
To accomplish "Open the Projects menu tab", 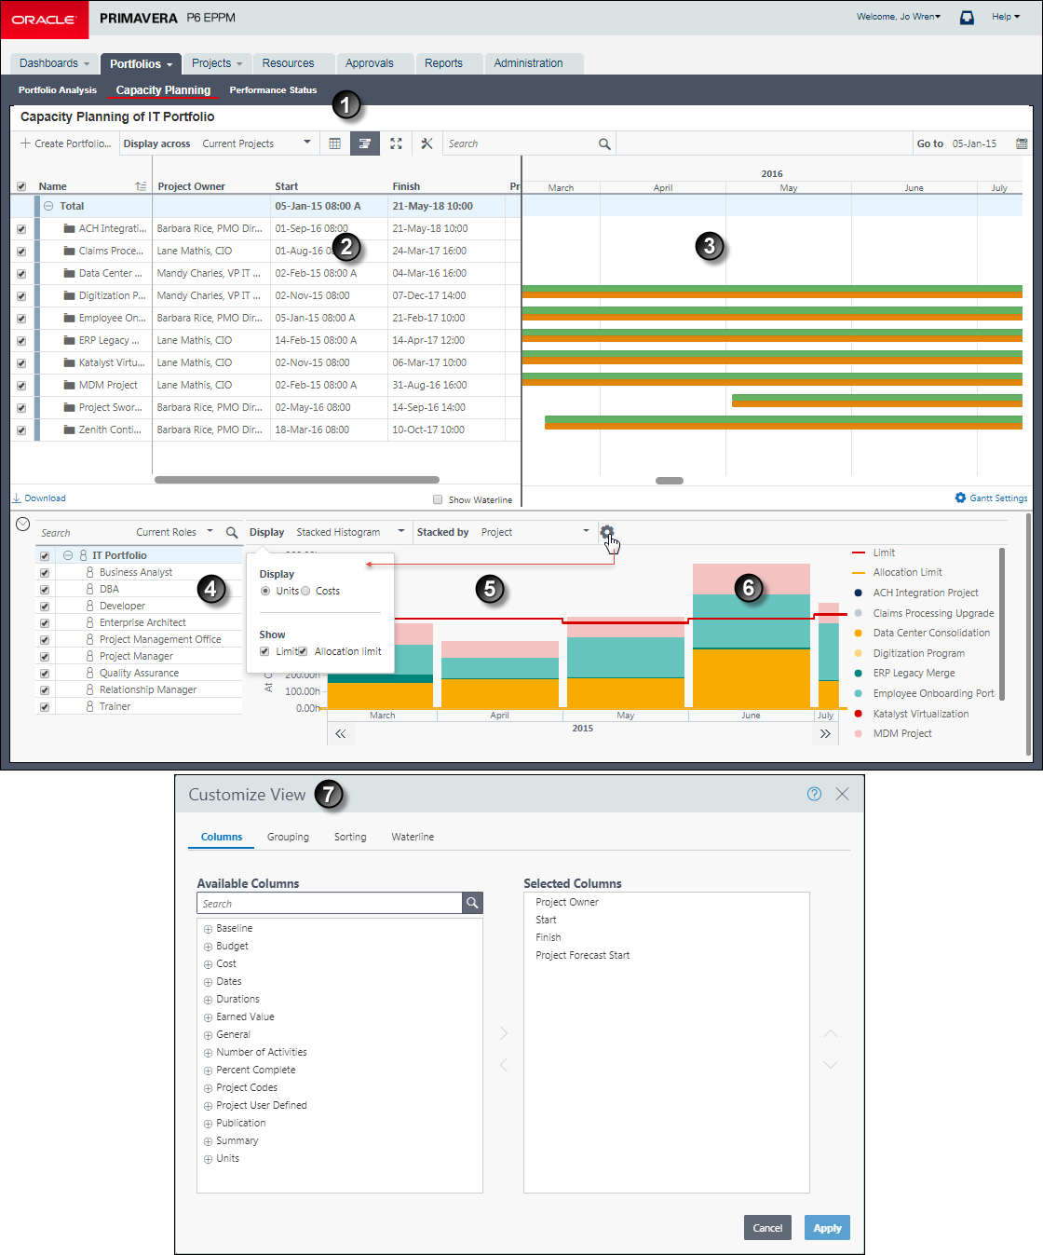I will [217, 63].
